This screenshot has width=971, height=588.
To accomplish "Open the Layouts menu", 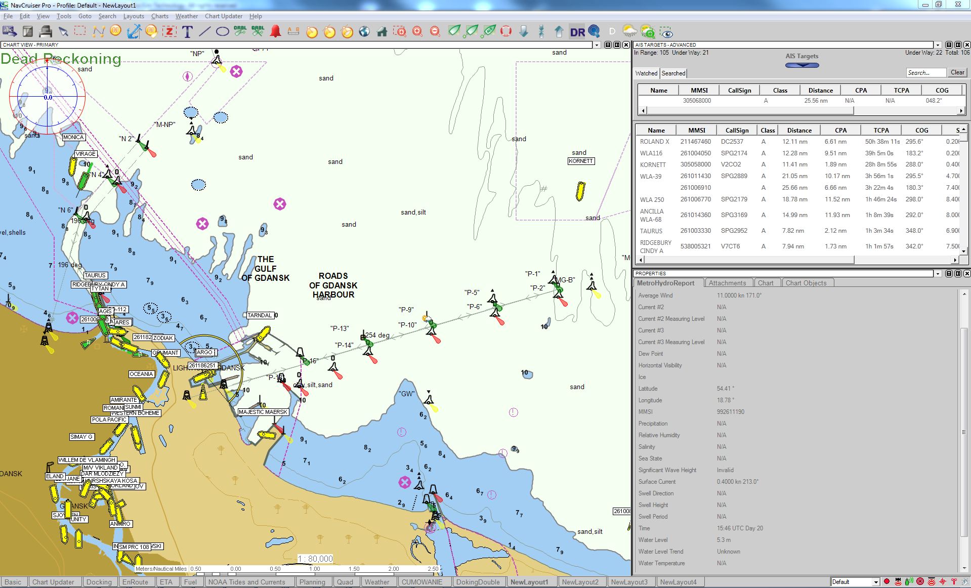I will [x=134, y=16].
